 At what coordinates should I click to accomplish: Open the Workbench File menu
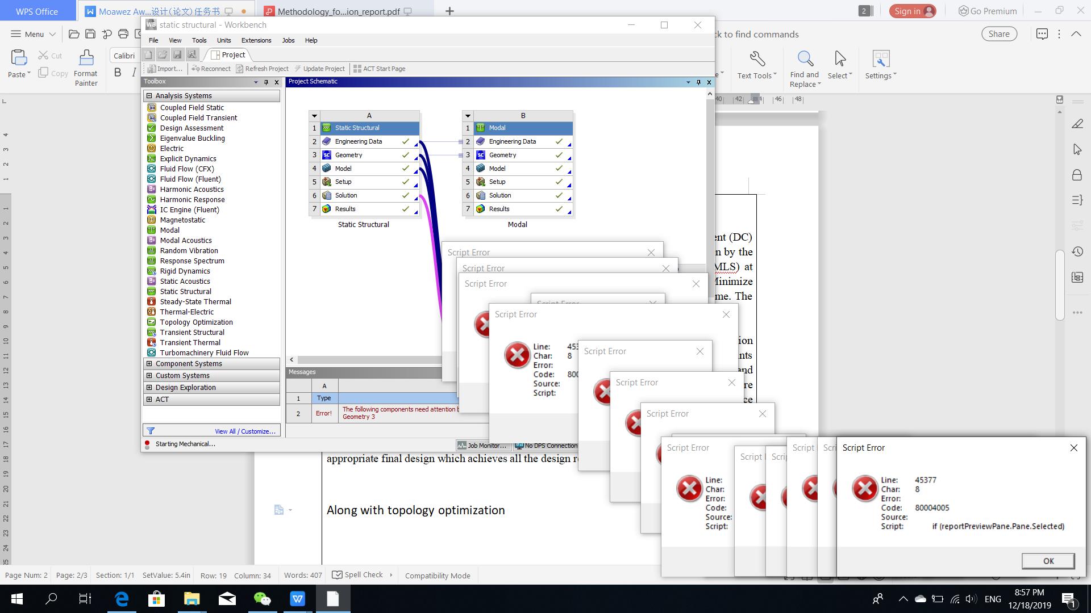click(x=153, y=40)
